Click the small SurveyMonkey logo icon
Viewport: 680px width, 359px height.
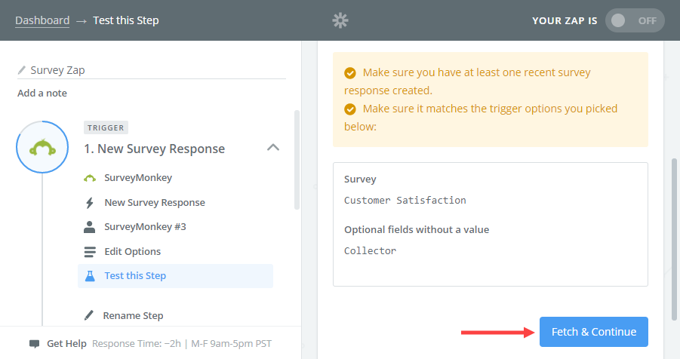click(x=90, y=178)
